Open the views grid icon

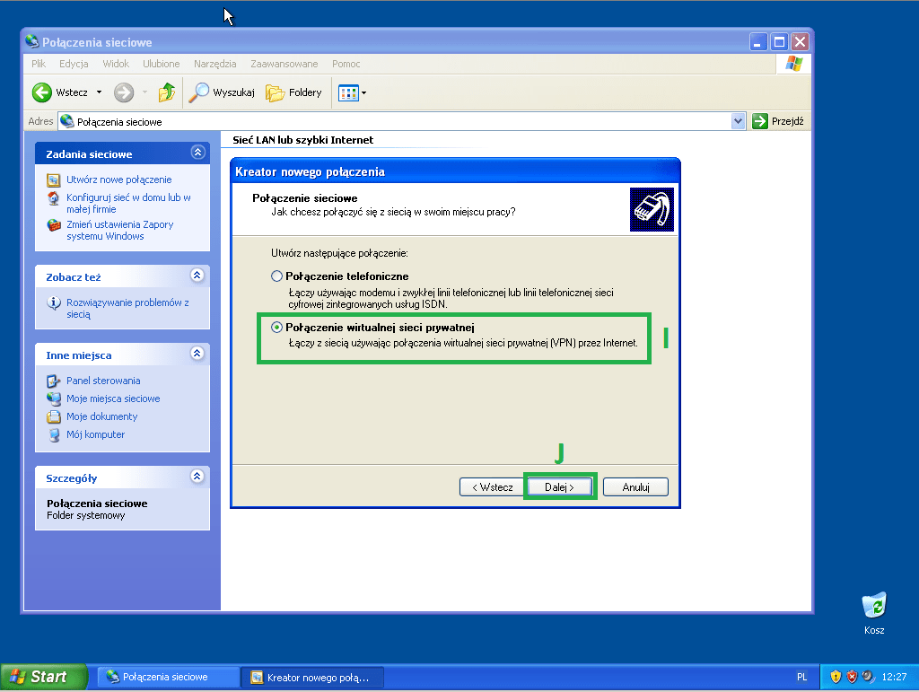pos(348,92)
